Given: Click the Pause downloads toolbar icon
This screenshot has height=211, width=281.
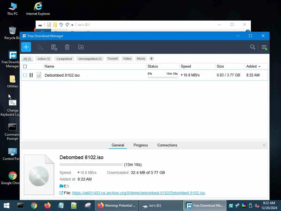Looking at the screenshot, I should pyautogui.click(x=54, y=47).
